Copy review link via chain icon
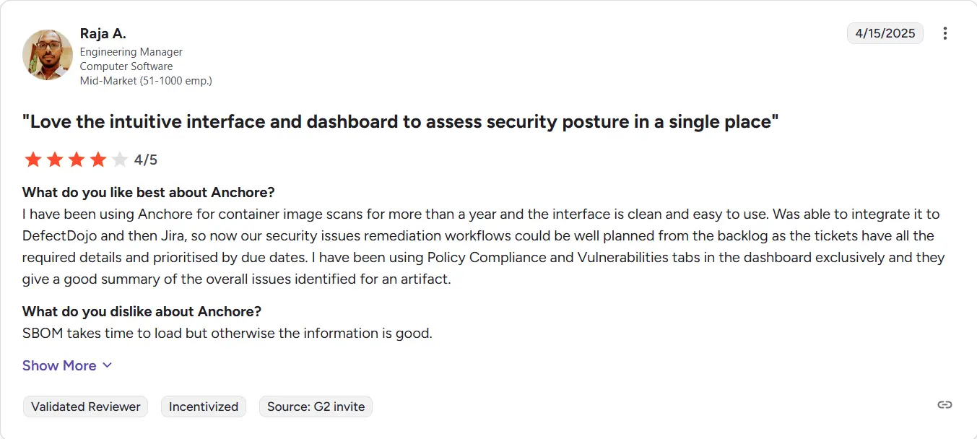977x439 pixels. click(x=945, y=405)
